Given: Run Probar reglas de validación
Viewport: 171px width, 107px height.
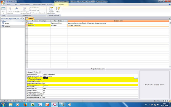Looking at the screenshot, I should [25, 10].
